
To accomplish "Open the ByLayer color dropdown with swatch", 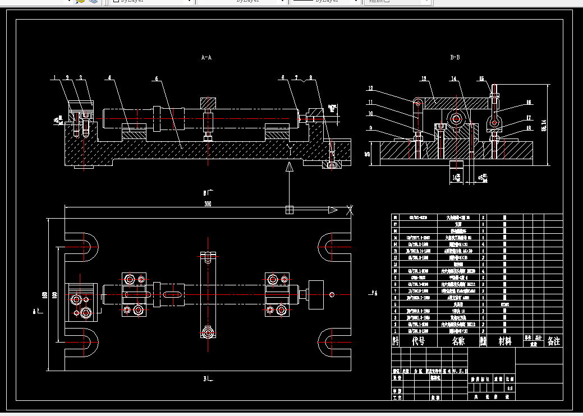I will [x=153, y=2].
